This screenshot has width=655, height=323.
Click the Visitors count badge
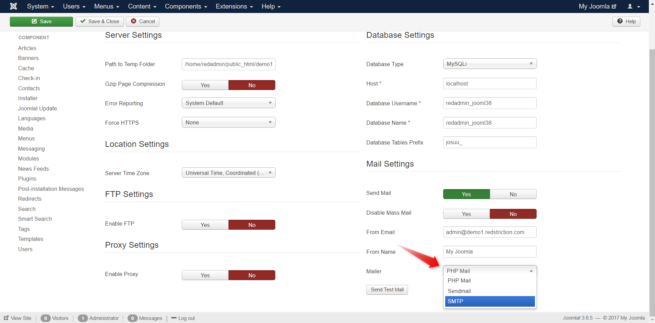pyautogui.click(x=45, y=318)
